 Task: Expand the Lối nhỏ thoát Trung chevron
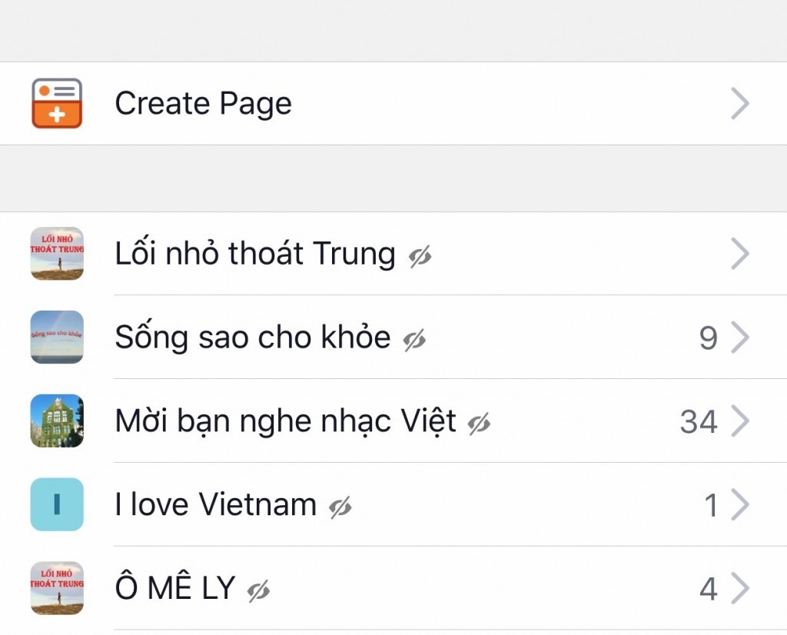tap(739, 254)
